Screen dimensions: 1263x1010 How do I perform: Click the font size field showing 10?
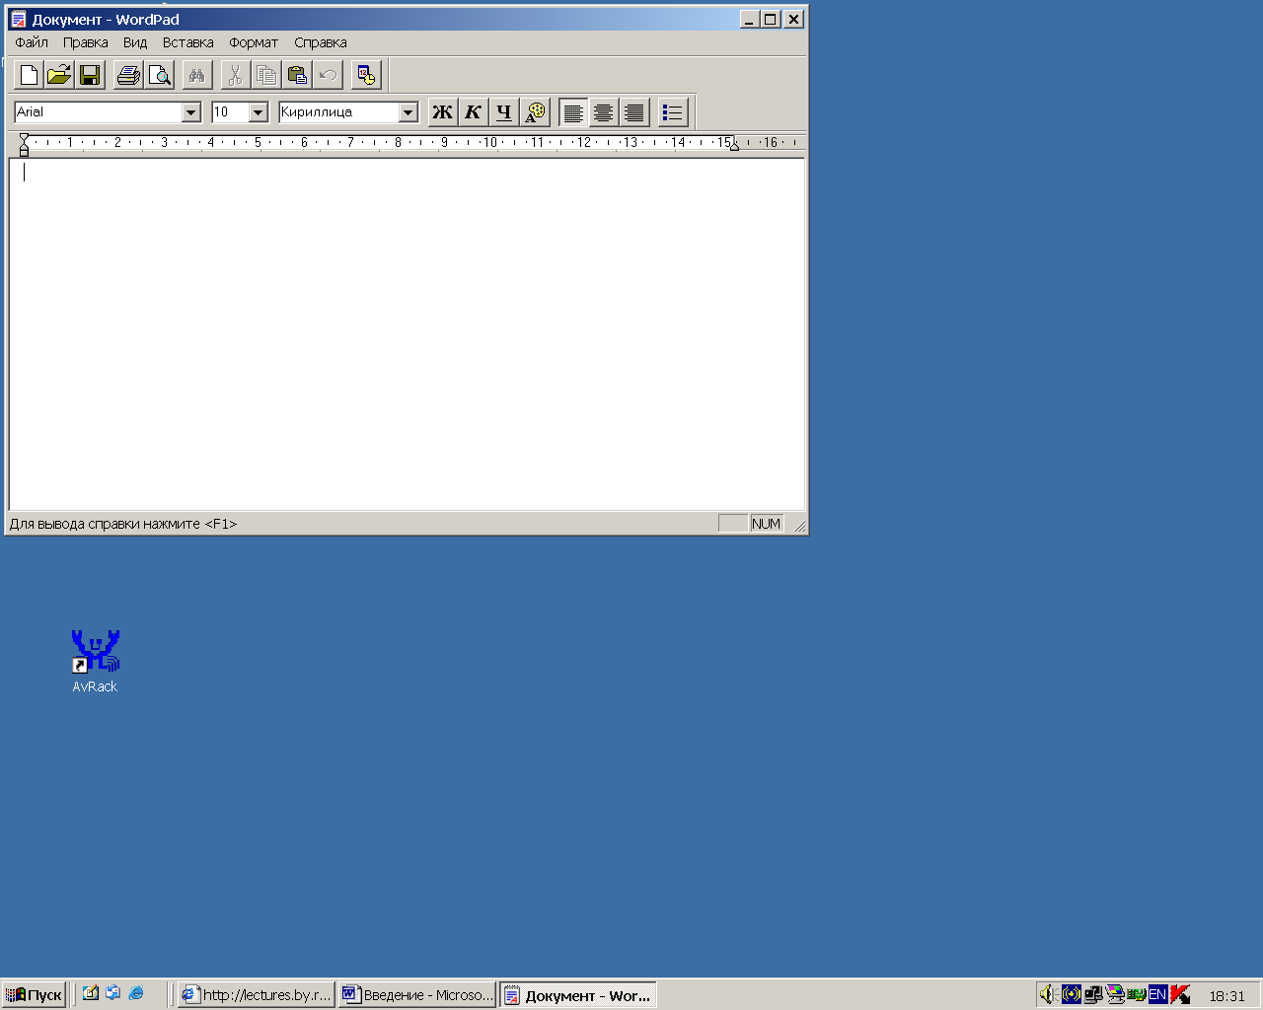point(230,112)
